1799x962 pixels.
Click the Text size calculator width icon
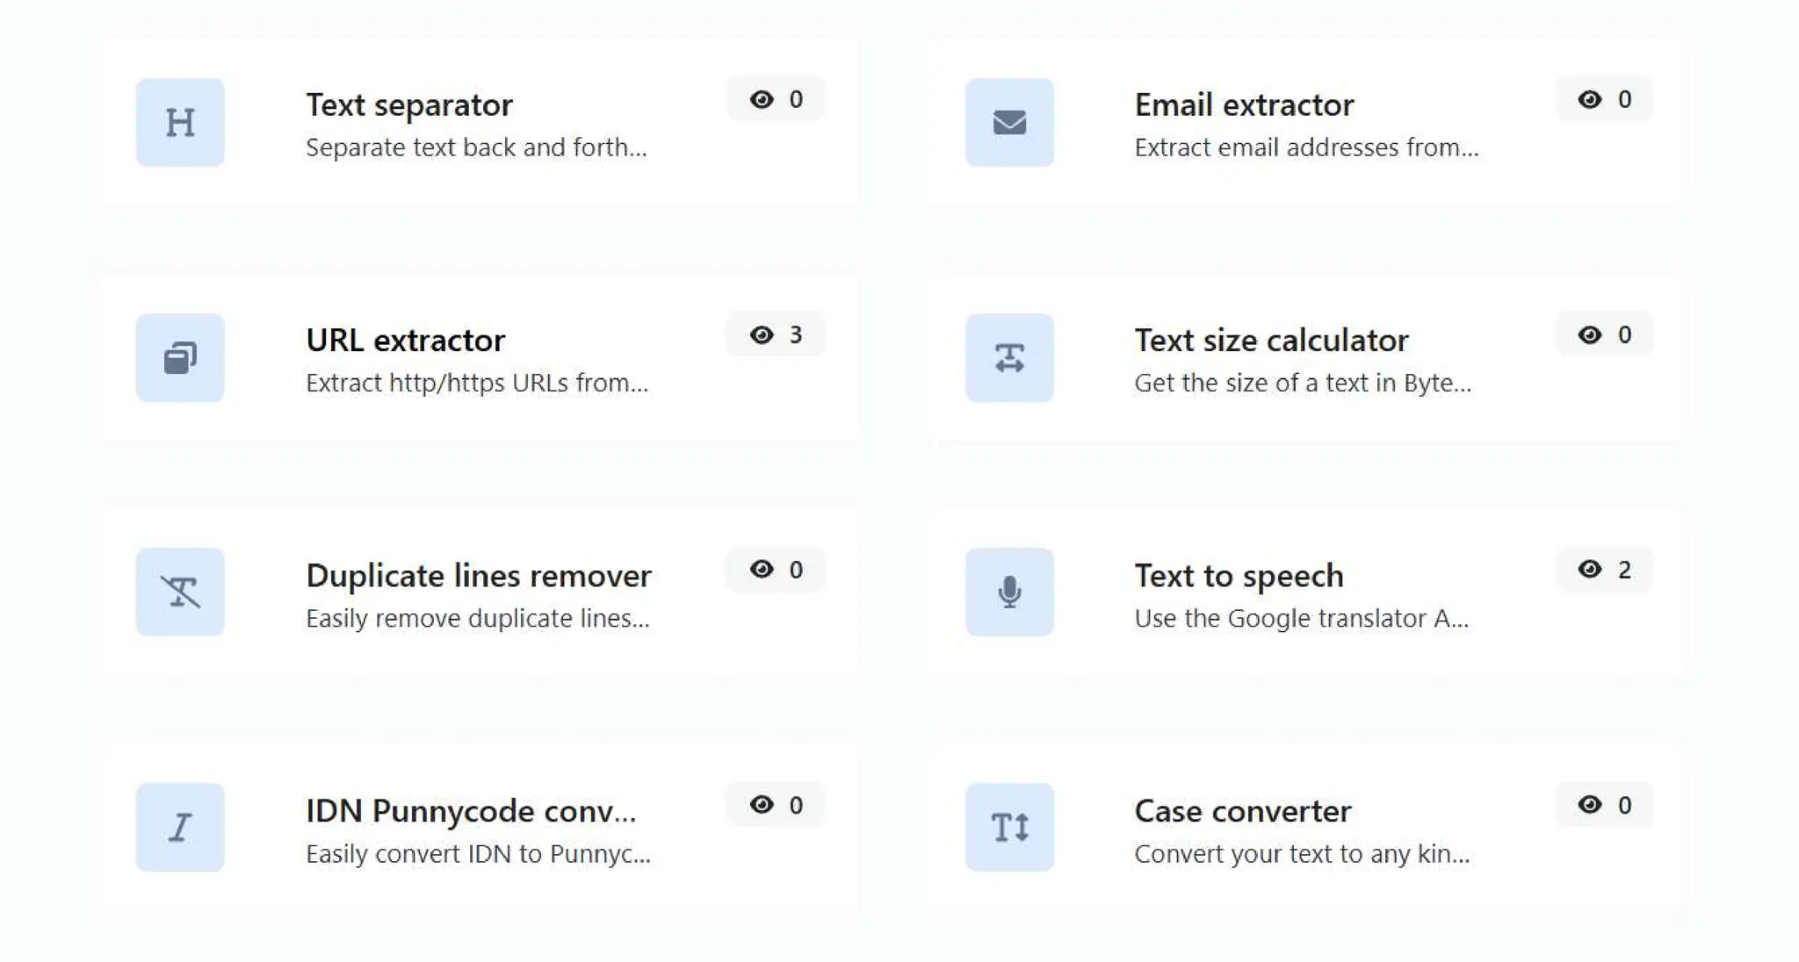pyautogui.click(x=1009, y=357)
